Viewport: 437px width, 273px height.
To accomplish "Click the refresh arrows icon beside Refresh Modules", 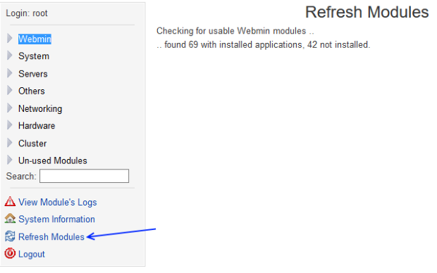I will pyautogui.click(x=10, y=236).
